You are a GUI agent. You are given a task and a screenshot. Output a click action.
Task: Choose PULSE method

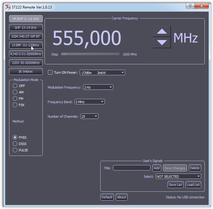[x=15, y=150]
